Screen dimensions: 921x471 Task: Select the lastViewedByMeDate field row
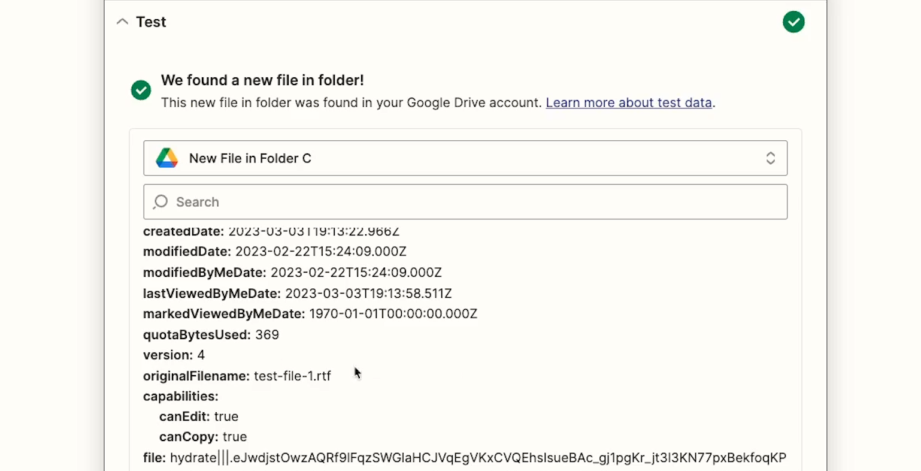tap(297, 294)
